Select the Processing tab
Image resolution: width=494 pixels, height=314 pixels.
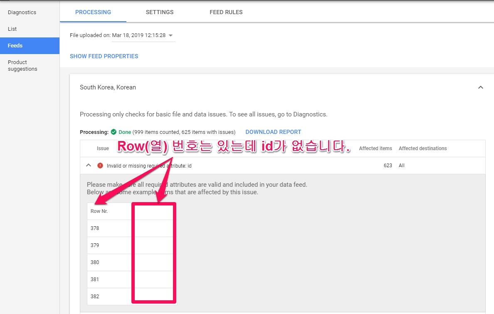[x=93, y=12]
